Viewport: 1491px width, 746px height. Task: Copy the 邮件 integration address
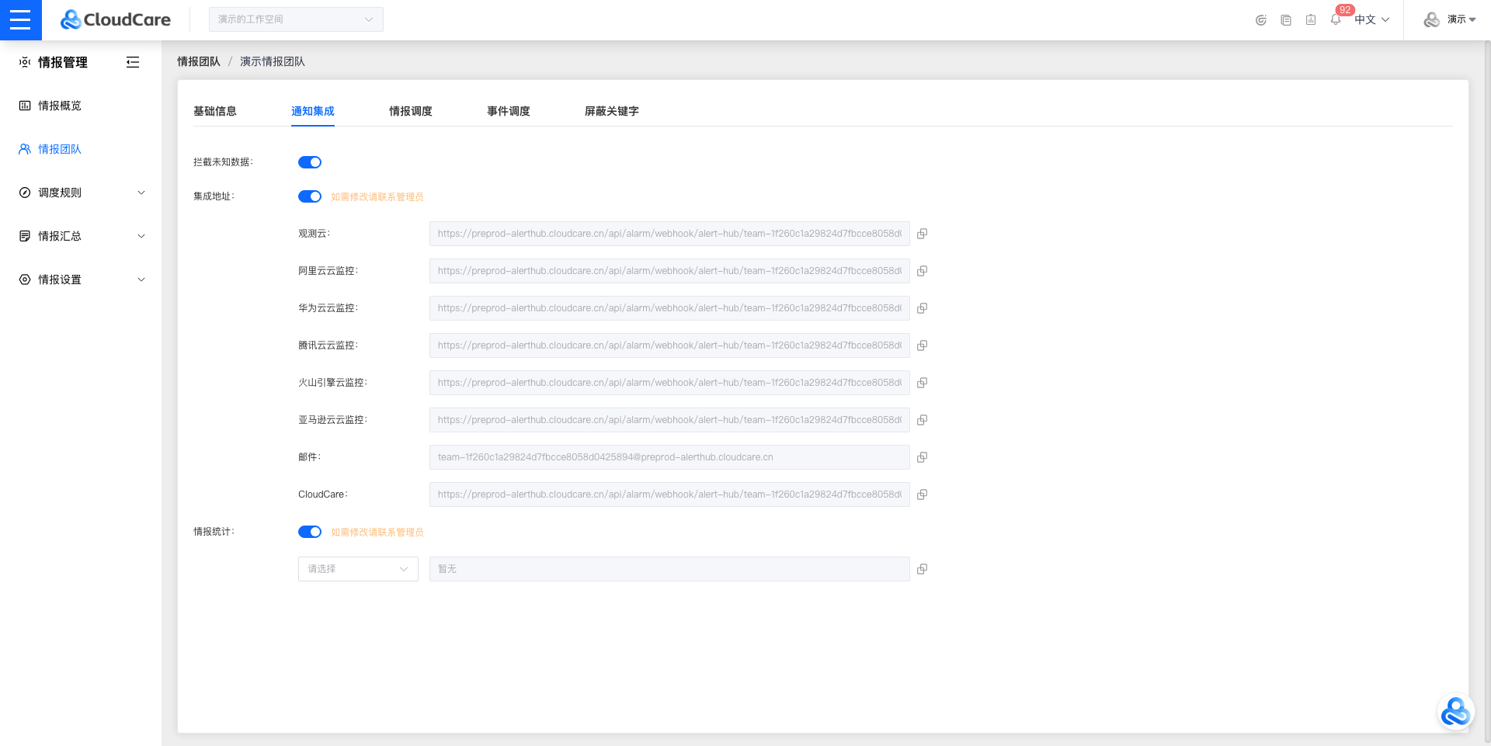922,457
